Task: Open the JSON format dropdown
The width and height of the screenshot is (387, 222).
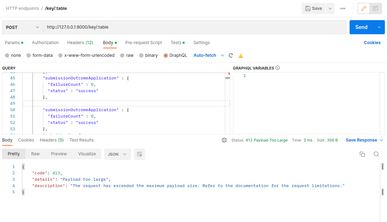Action: (117, 154)
